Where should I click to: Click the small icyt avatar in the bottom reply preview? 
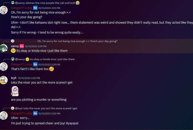coord(13,108)
